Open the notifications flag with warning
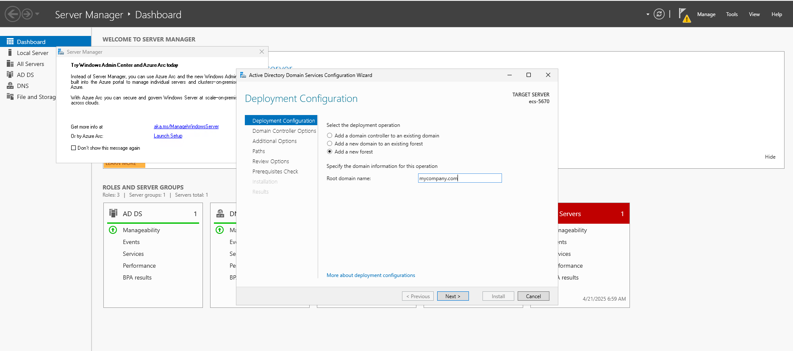793x351 pixels. pos(684,15)
